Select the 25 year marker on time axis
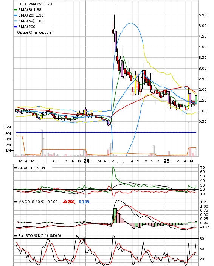The image size is (214, 266). coord(166,161)
